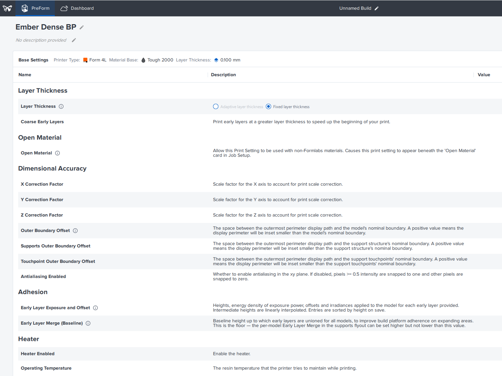Click the Value column header
This screenshot has width=502, height=376.
pos(484,75)
